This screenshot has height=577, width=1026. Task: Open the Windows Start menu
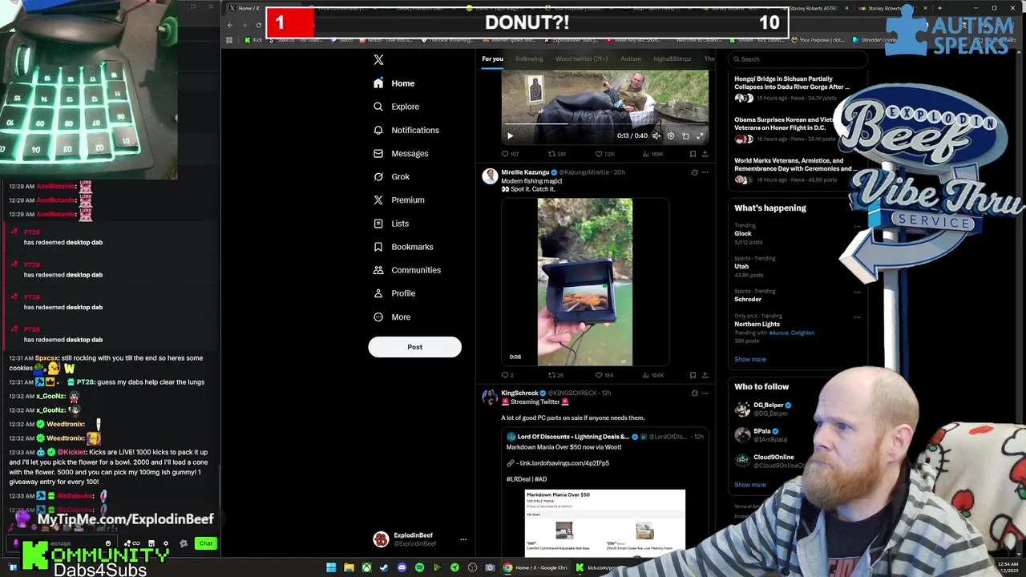pyautogui.click(x=331, y=567)
